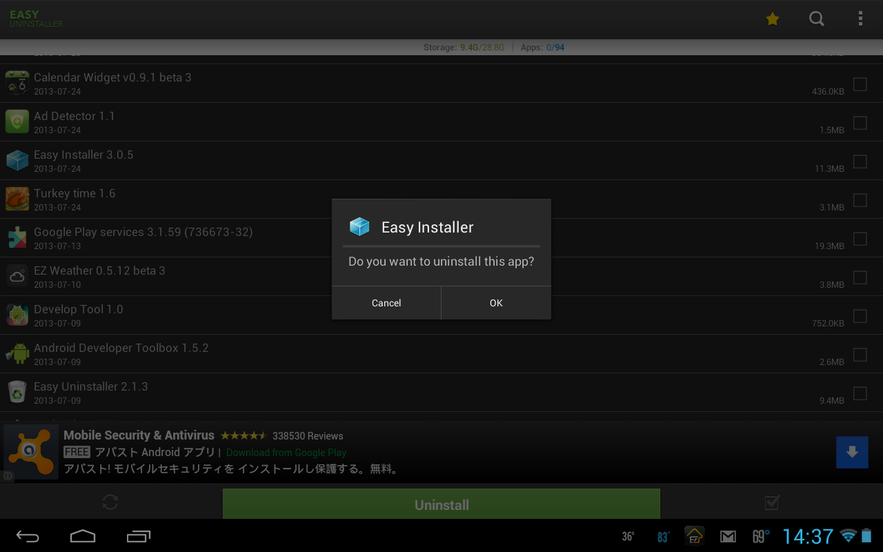
Task: Click the select-all checkbox icon at bottom right
Action: coord(771,502)
